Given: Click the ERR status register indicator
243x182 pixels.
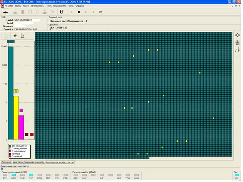Looking at the screenshot, I should pyautogui.click(x=65, y=175).
